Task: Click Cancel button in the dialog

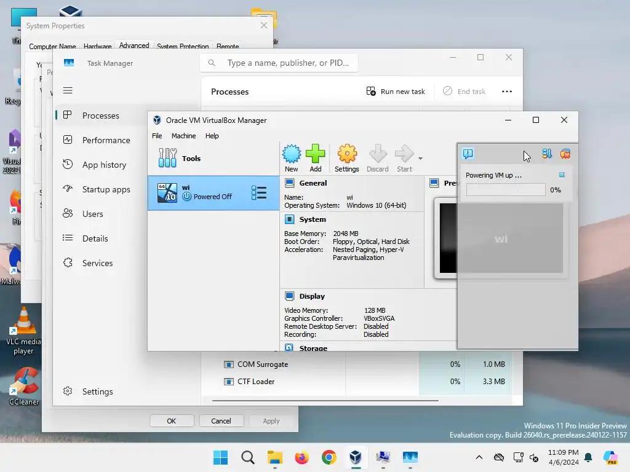Action: pos(221,421)
